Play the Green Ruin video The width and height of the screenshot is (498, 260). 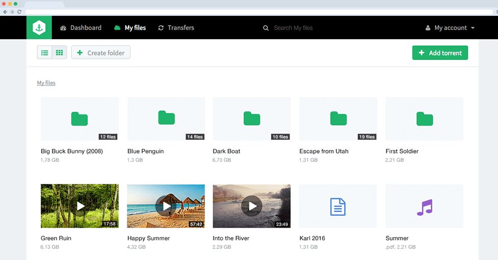[x=80, y=206]
